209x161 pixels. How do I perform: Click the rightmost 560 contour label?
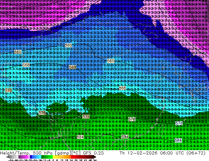click(110, 61)
